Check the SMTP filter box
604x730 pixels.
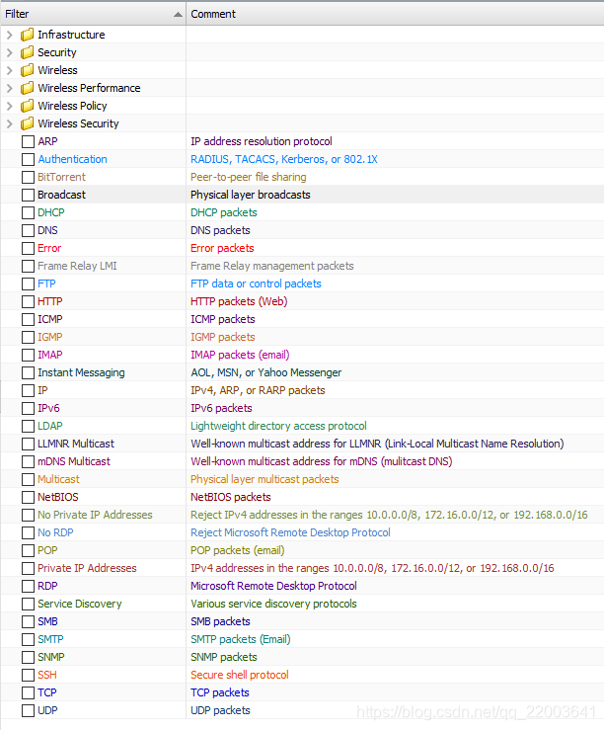[28, 639]
